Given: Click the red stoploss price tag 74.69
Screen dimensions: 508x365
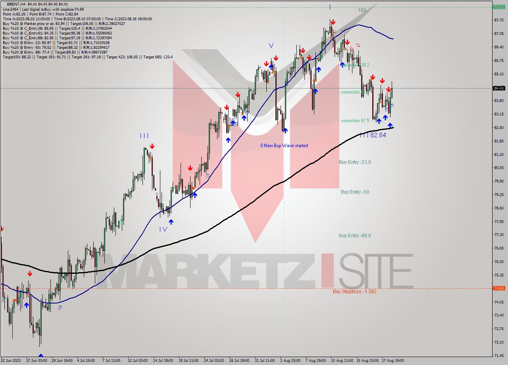Looking at the screenshot, I should click(499, 288).
